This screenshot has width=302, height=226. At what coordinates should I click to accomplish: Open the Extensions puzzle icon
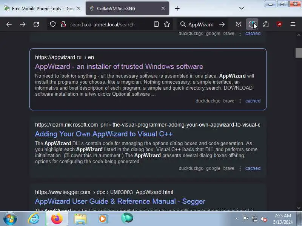click(266, 24)
